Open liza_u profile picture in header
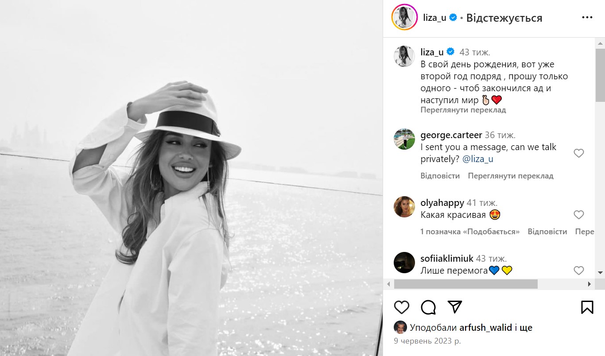 pyautogui.click(x=404, y=18)
